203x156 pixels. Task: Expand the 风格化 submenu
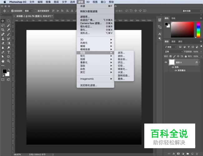(96, 43)
